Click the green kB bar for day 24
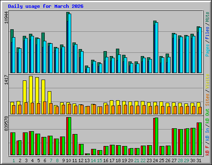This screenshot has width=212, height=165. [x=157, y=136]
